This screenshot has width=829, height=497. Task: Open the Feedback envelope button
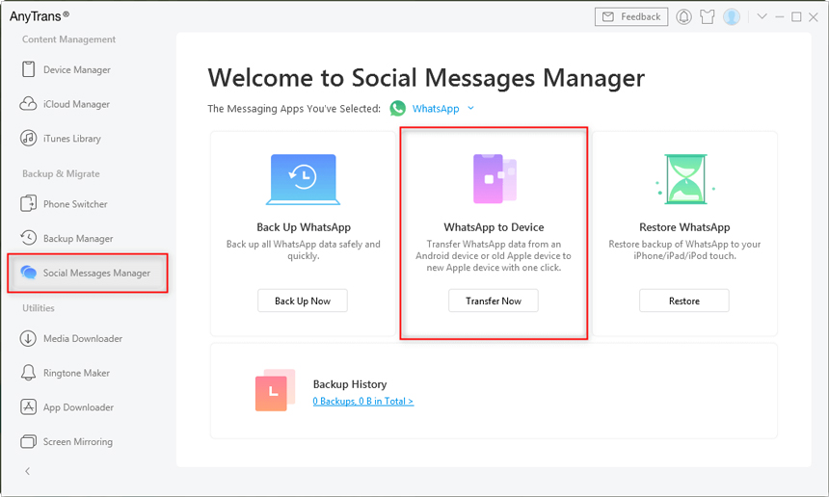coord(631,17)
